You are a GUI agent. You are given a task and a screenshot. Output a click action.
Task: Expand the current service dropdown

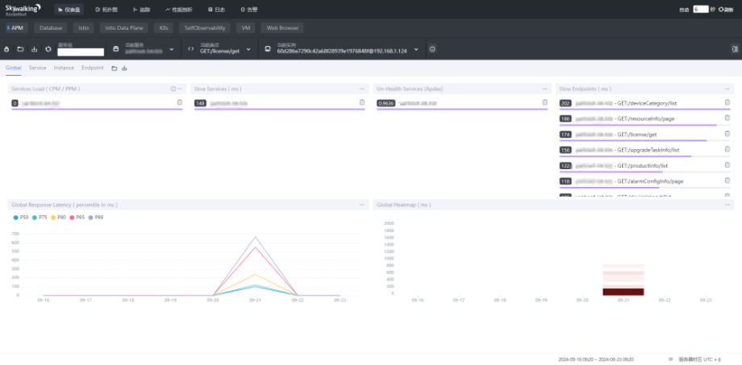(171, 49)
